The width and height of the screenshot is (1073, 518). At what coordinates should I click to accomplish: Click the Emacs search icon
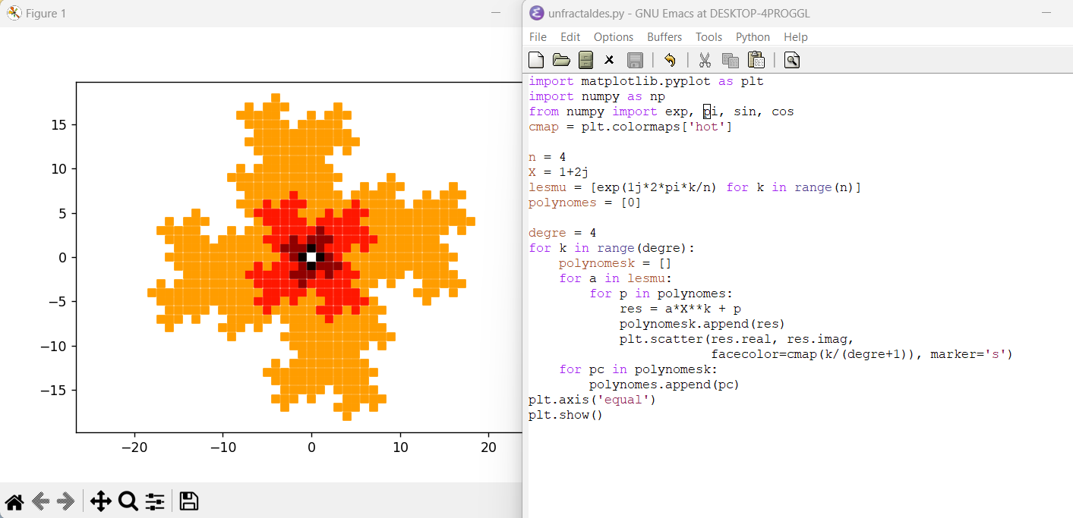click(791, 60)
